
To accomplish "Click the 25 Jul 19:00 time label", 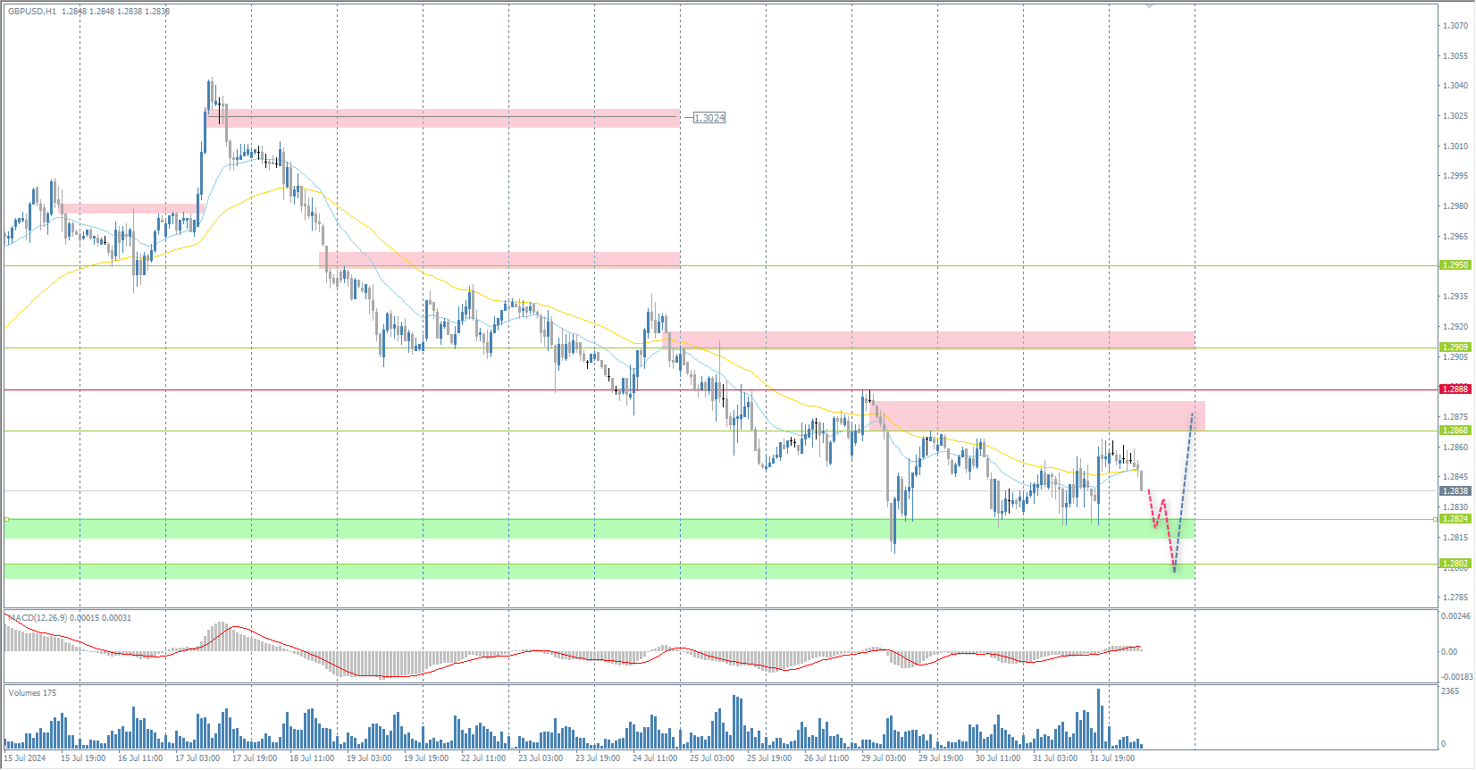I will (769, 758).
